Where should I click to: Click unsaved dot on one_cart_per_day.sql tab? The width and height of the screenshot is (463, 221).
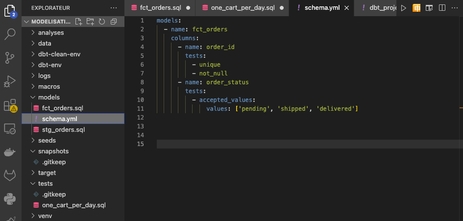(282, 8)
